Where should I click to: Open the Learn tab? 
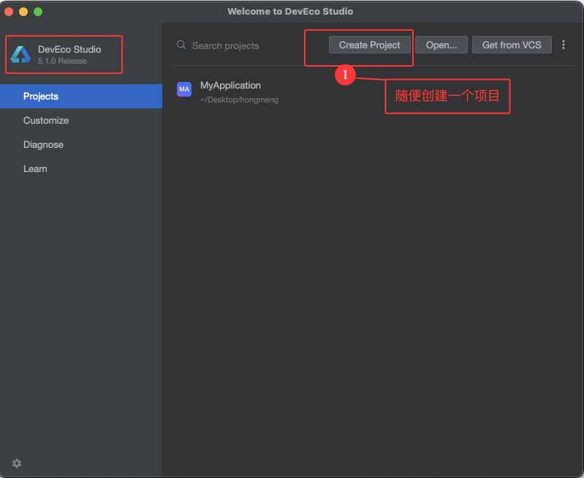point(35,168)
